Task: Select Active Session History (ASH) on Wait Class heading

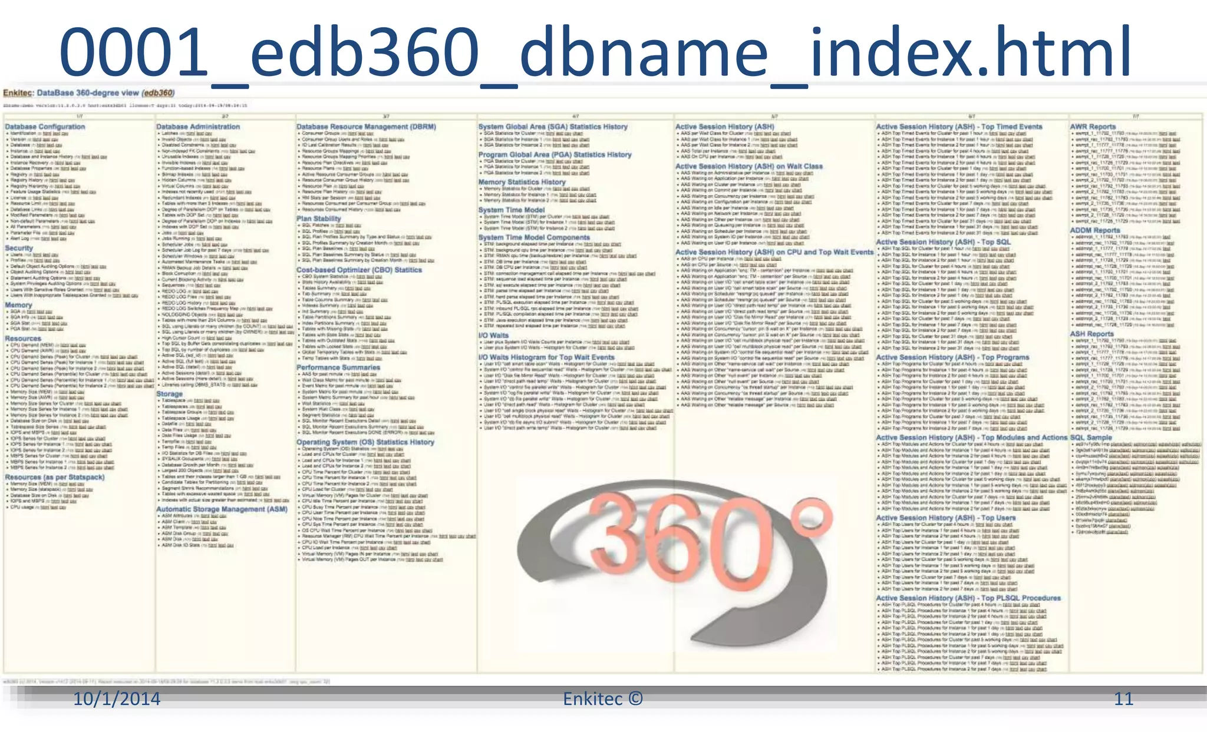Action: point(748,166)
